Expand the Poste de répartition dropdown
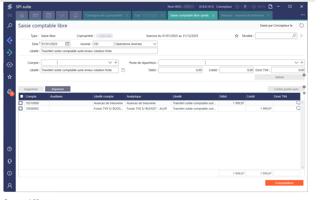This screenshot has width=315, height=200. (296, 63)
